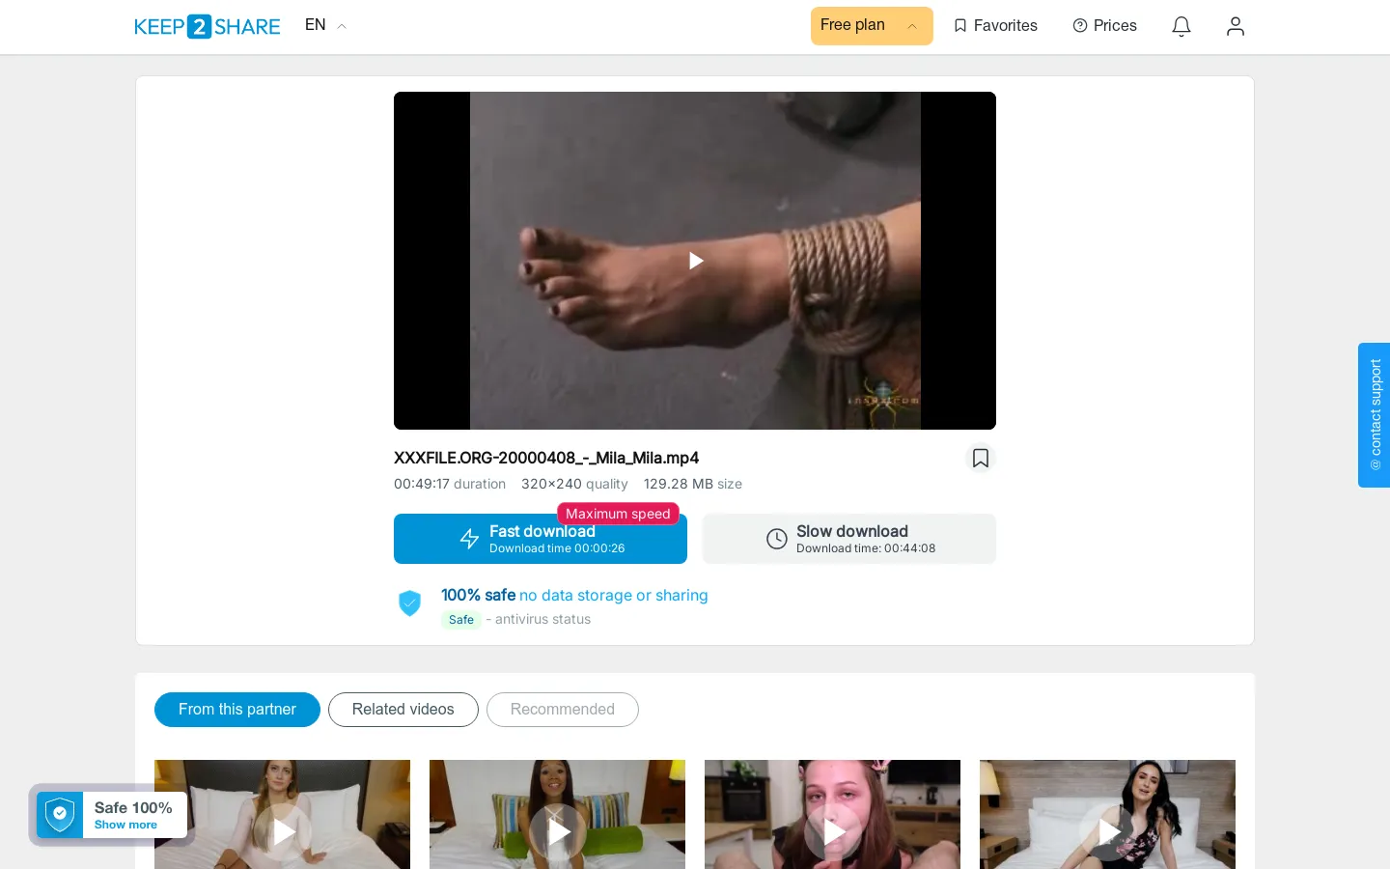Open the Free plan dropdown
Screen dimensions: 1390x869
point(872,26)
